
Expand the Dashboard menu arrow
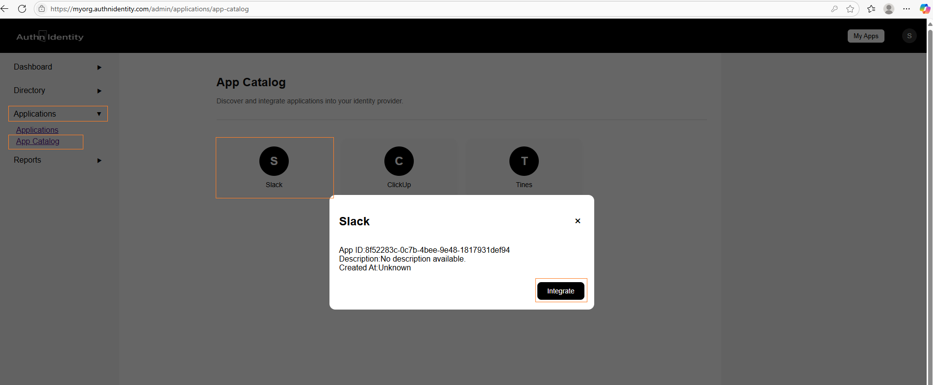coord(100,67)
